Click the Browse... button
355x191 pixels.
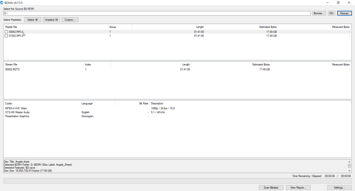point(319,13)
